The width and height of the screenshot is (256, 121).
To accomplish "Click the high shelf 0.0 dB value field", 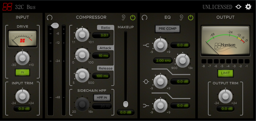I will tap(180, 45).
